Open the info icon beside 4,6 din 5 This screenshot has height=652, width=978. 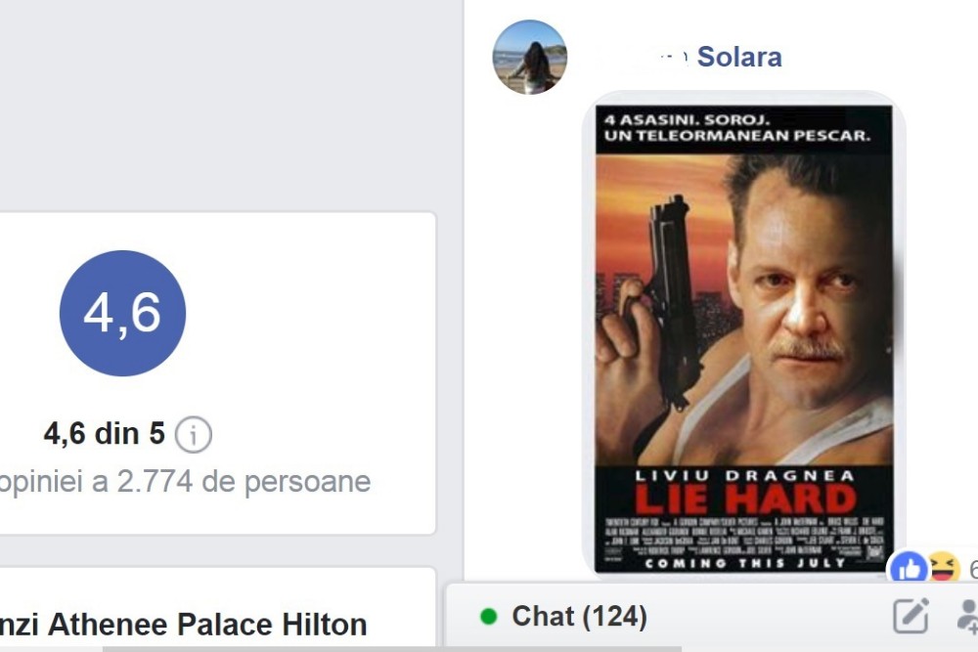pos(194,434)
